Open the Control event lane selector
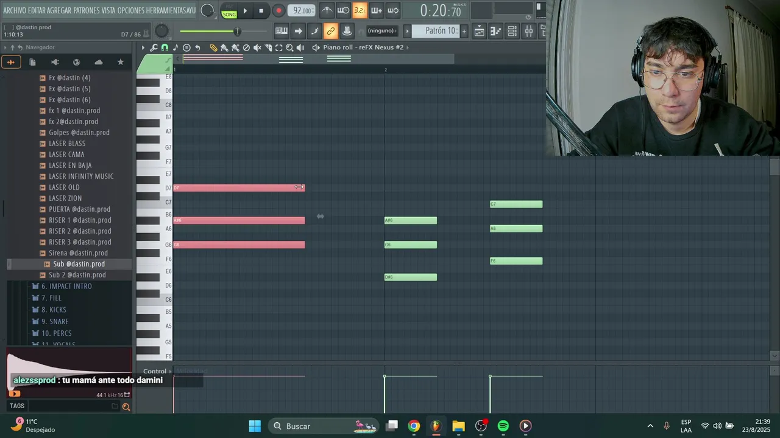The width and height of the screenshot is (780, 438). pos(156,371)
